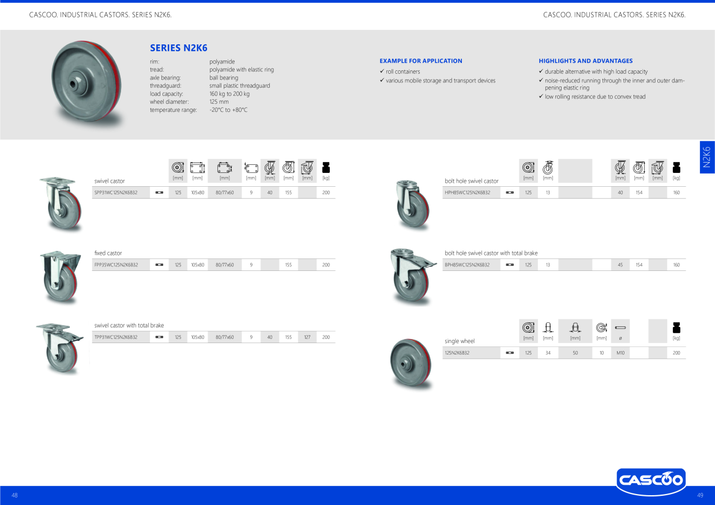Click the wheel diameter icon in the single wheel header

click(528, 327)
